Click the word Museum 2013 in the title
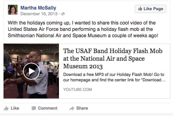Screen dimensions: 173x116 (x=83, y=66)
